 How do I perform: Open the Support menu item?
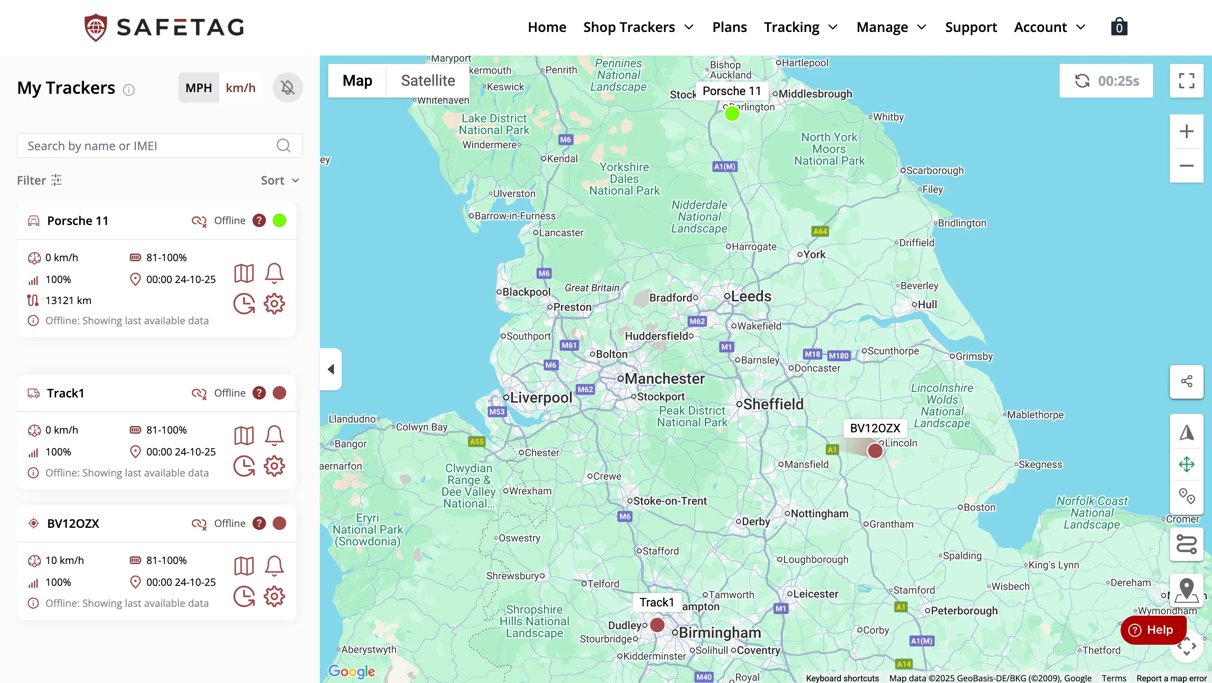(971, 27)
